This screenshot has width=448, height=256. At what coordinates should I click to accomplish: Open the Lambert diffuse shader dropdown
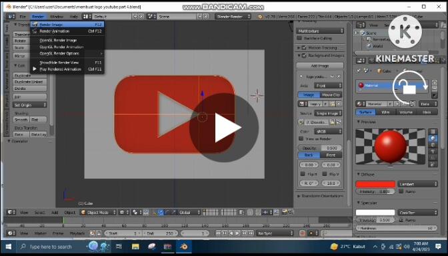417,184
